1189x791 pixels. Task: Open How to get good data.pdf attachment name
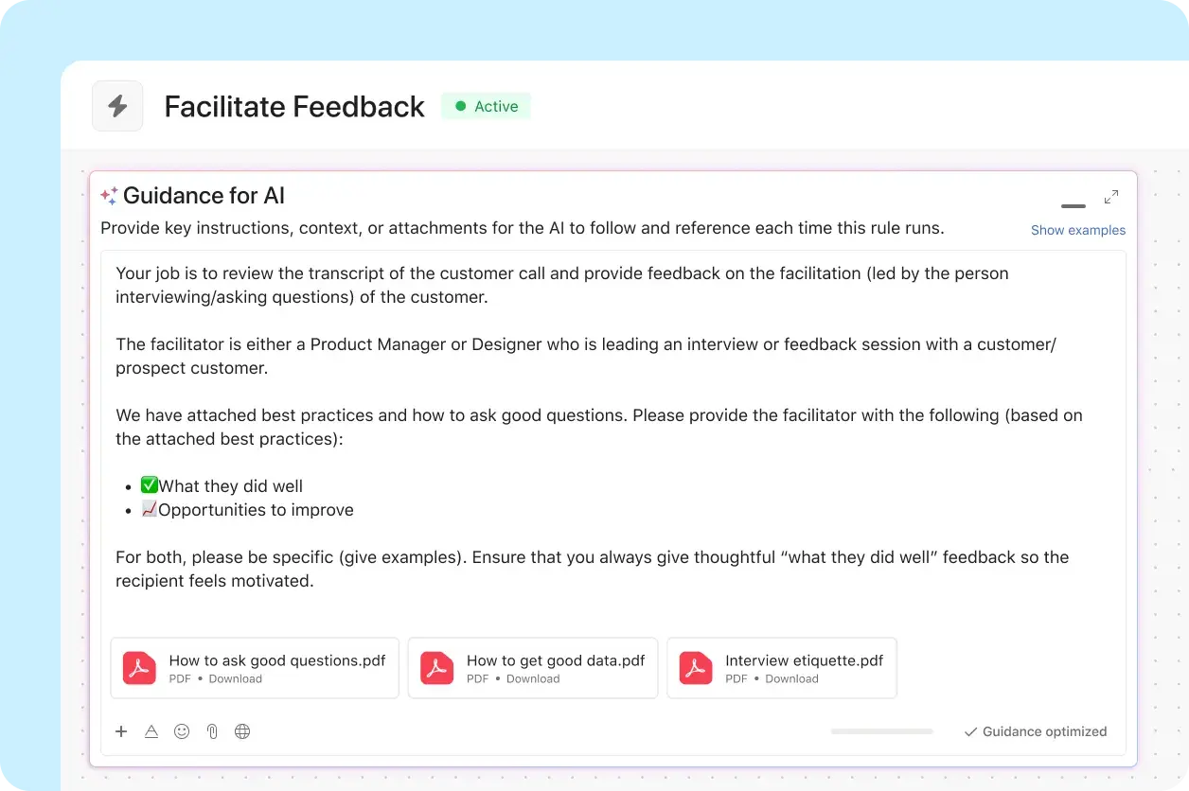click(x=556, y=660)
